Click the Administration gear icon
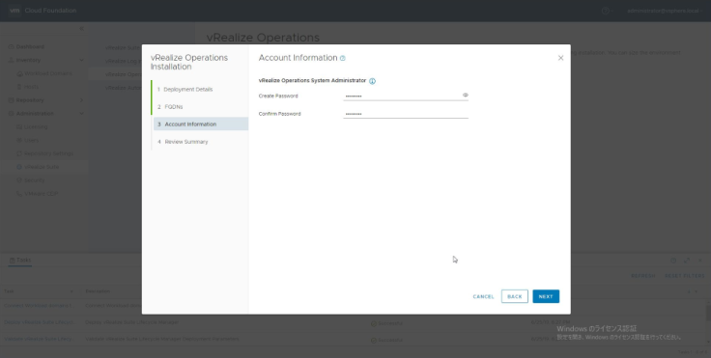 tap(11, 113)
